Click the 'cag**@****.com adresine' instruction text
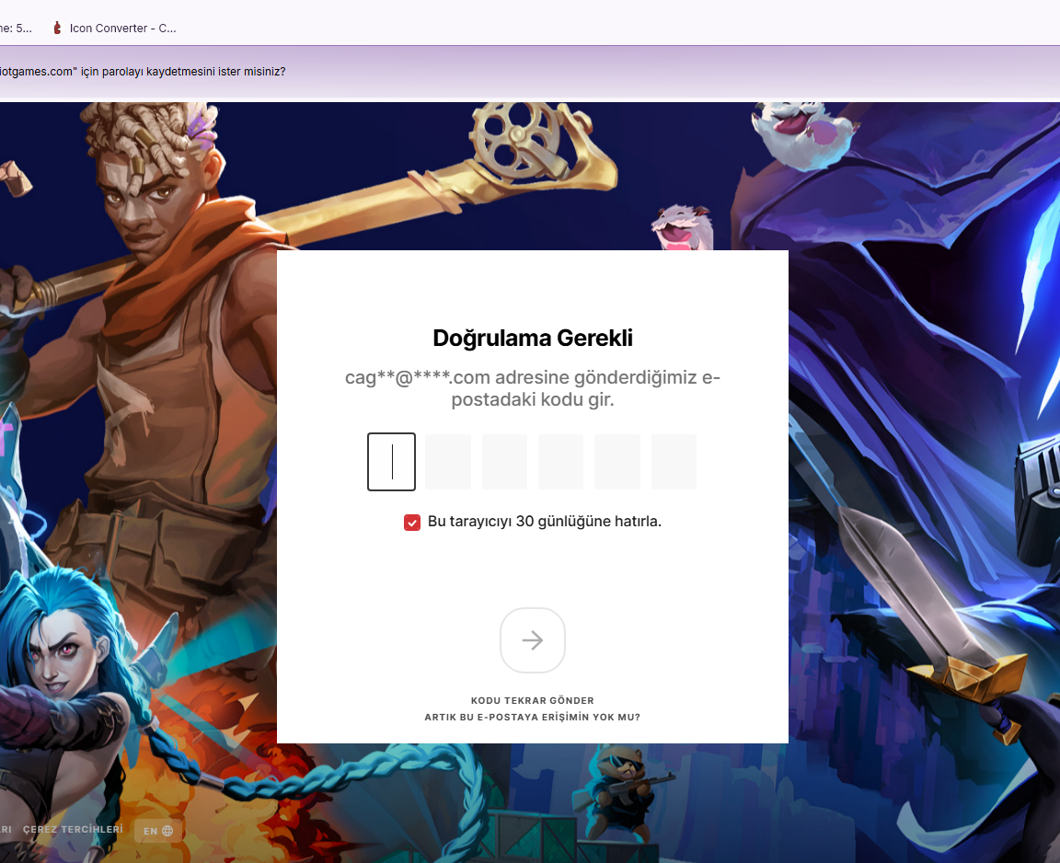The height and width of the screenshot is (863, 1060). tap(533, 388)
